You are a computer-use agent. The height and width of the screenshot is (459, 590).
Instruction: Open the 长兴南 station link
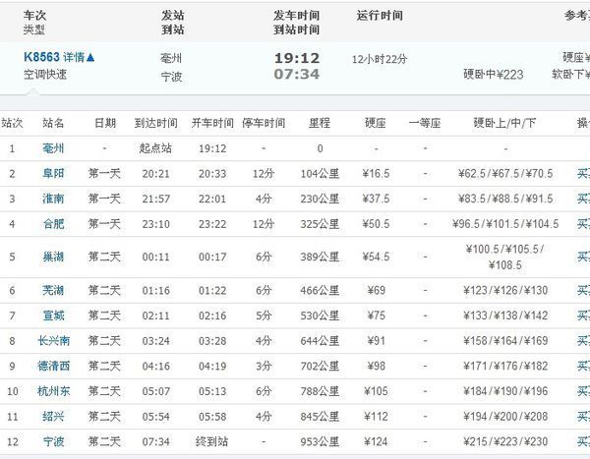(53, 341)
